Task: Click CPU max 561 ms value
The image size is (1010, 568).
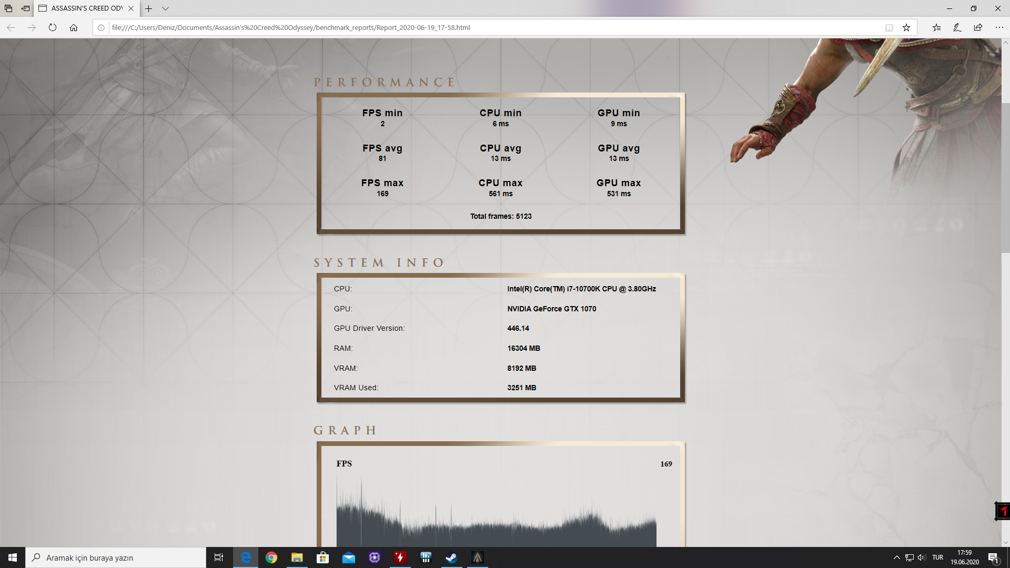Action: click(x=500, y=194)
